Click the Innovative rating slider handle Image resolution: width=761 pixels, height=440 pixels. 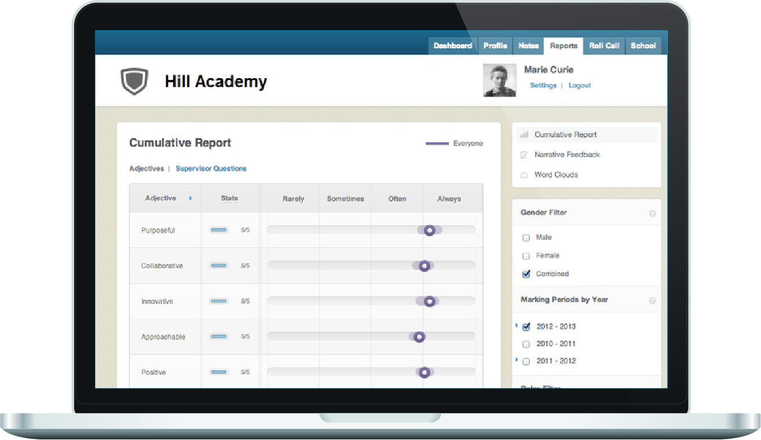pos(429,301)
